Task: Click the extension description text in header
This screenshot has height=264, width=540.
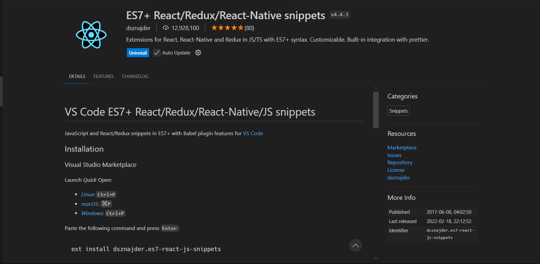Action: click(x=278, y=40)
